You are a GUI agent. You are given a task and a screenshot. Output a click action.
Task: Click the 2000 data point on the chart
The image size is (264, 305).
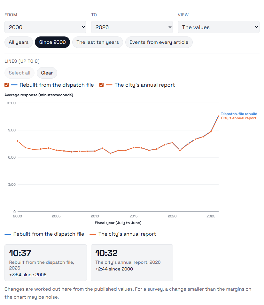pyautogui.click(x=18, y=141)
